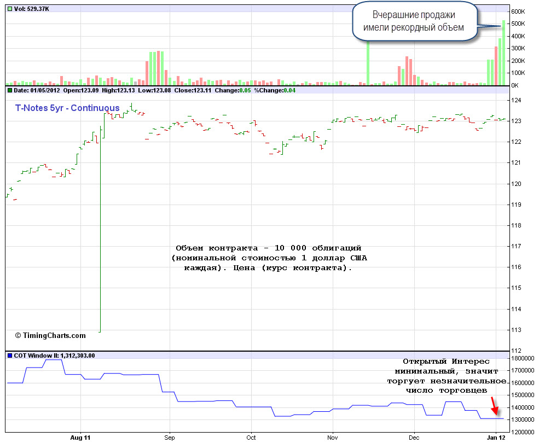Select the Sep label on time axis
539x443 pixels.
point(170,438)
